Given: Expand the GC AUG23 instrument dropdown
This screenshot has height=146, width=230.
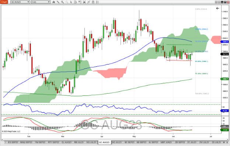Looking at the screenshot, I should tap(20, 2).
